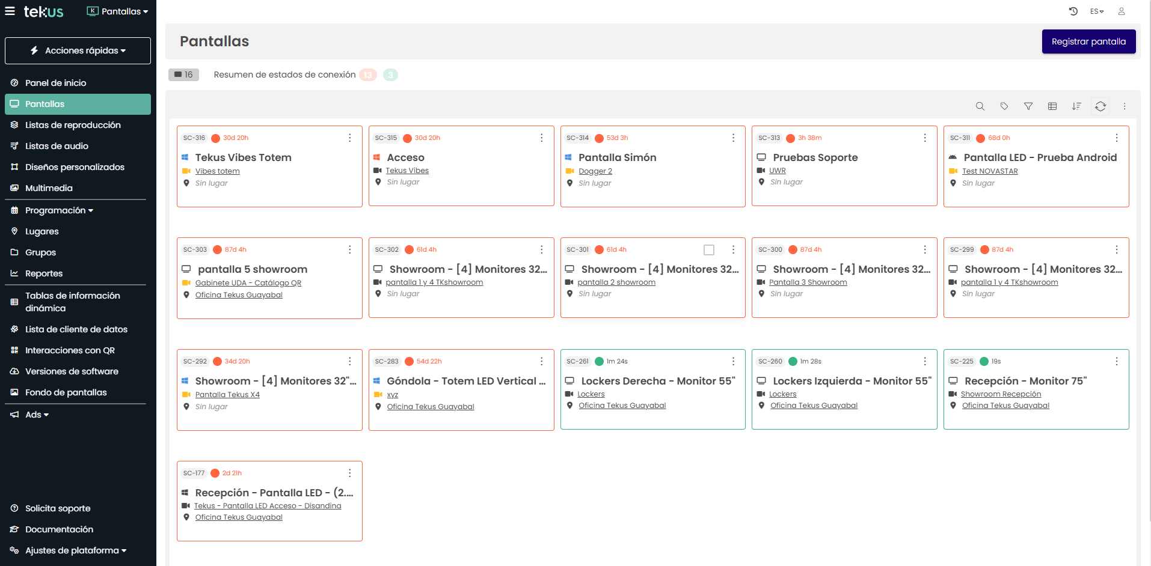Viewport: 1151px width, 566px height.
Task: Open Listas de reproducción in sidebar
Action: pos(73,125)
